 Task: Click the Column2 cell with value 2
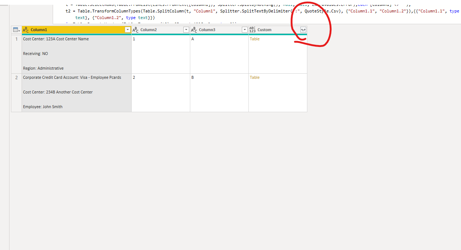click(161, 93)
